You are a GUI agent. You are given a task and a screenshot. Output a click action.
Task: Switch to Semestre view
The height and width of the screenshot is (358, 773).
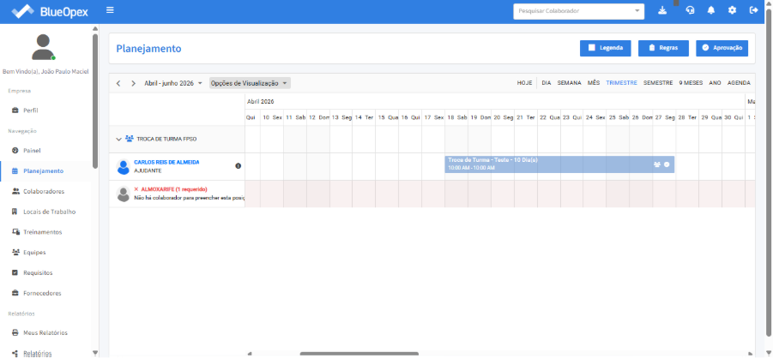click(x=658, y=83)
